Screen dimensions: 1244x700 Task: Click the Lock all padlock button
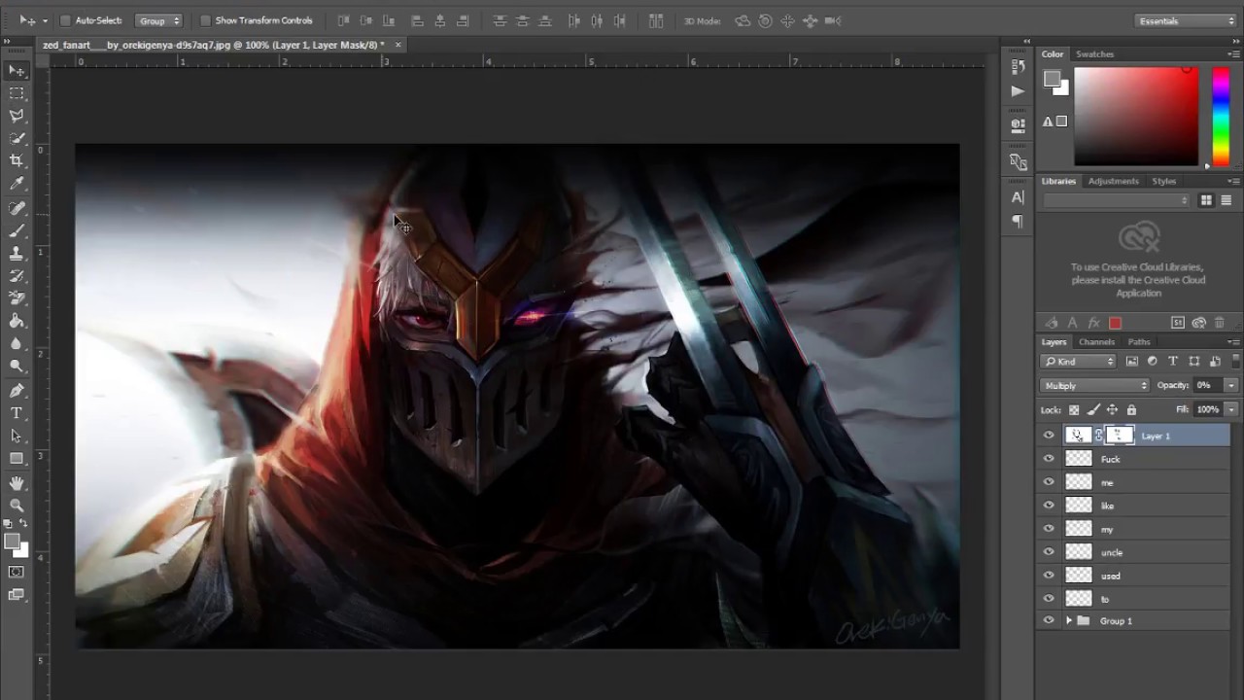(1131, 409)
